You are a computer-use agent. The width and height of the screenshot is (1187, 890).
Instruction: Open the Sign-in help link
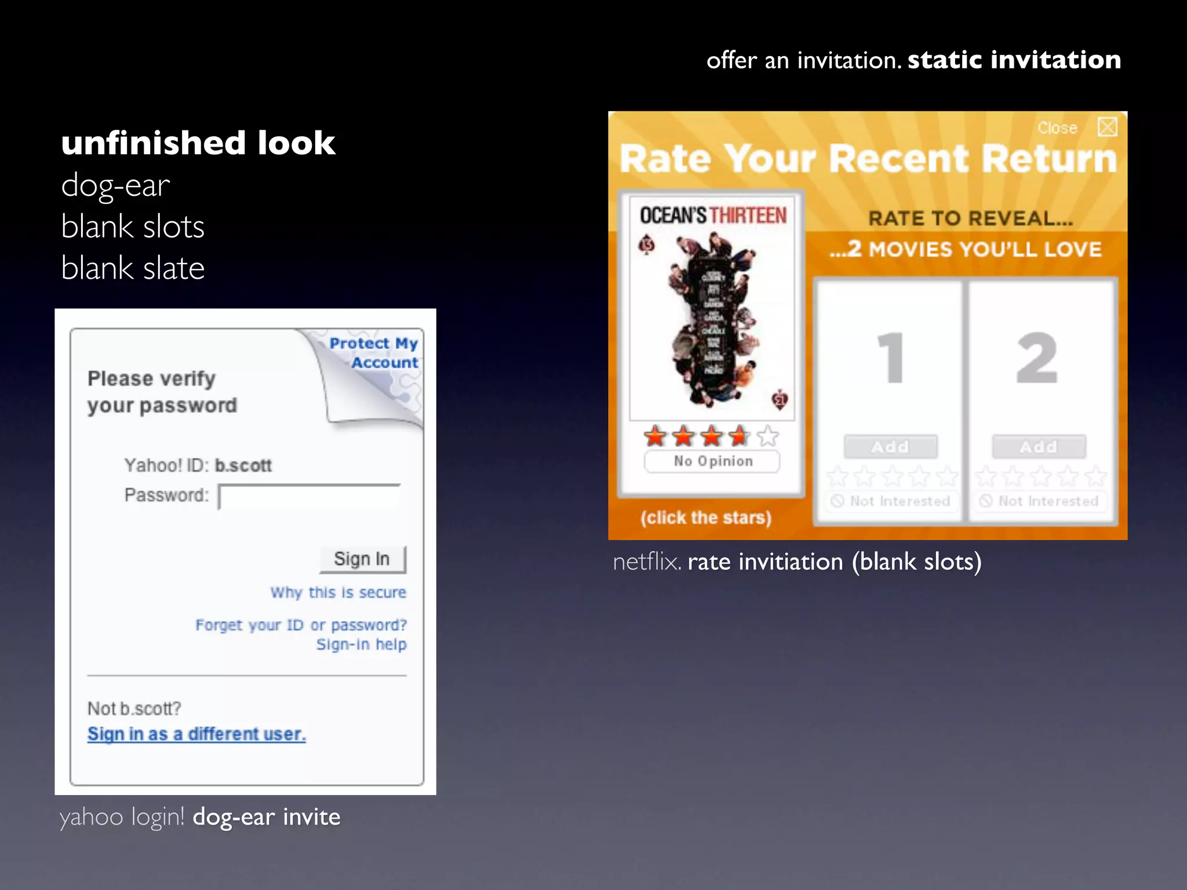click(361, 644)
